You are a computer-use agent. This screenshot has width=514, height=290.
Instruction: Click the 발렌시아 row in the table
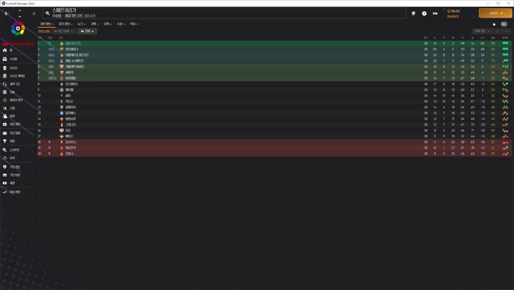[x=274, y=119]
